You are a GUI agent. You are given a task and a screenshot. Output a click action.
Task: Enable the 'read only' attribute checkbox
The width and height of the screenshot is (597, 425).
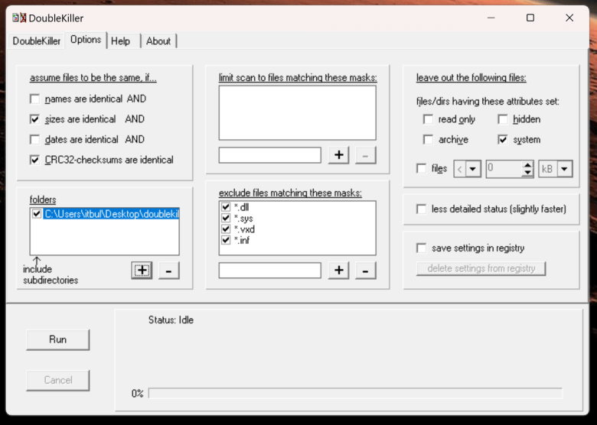click(428, 119)
